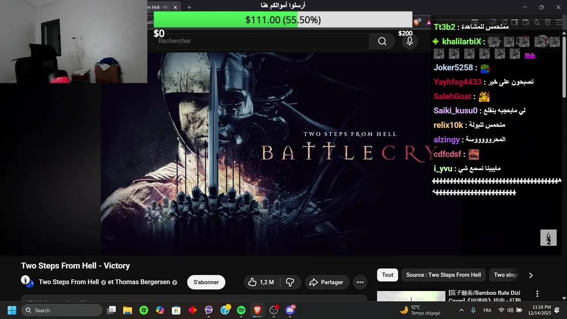Click chat username relix10k

[x=448, y=125]
